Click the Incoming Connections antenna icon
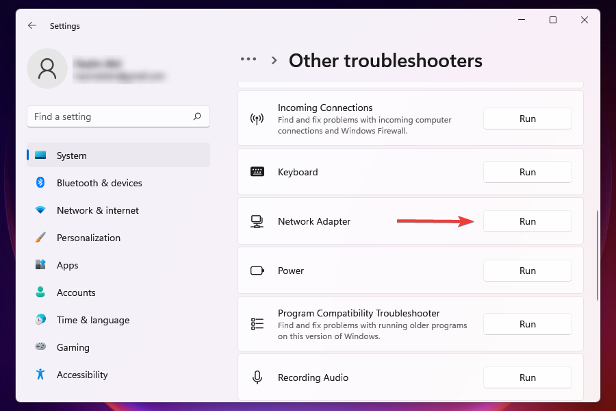Image resolution: width=616 pixels, height=411 pixels. click(257, 119)
